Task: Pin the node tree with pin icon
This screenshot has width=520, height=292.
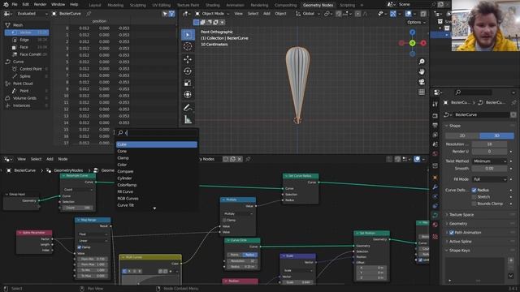Action: pyautogui.click(x=248, y=159)
